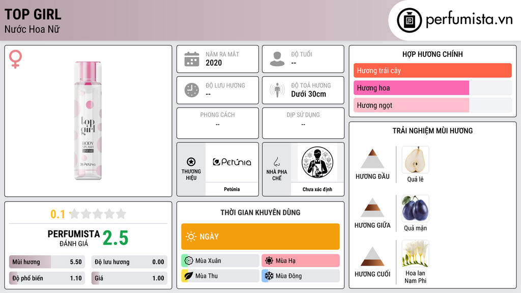This screenshot has height=293, width=521.
Task: Click the 0.1 user rating number
Action: pos(58,214)
